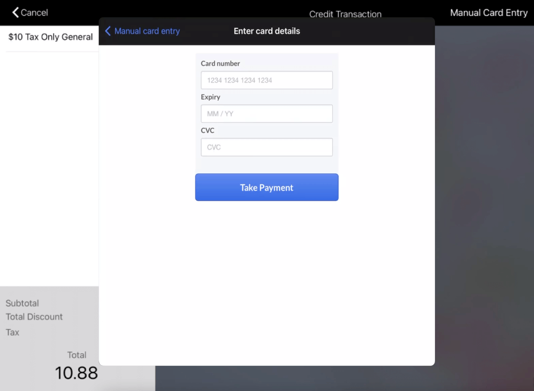
Task: Open the Credit Transaction header
Action: tap(345, 14)
